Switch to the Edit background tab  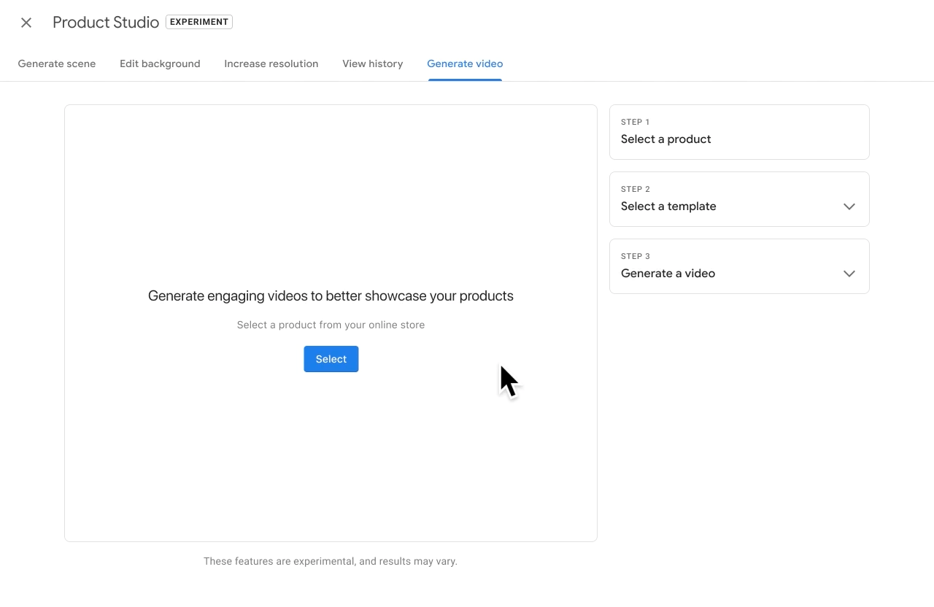click(x=160, y=63)
